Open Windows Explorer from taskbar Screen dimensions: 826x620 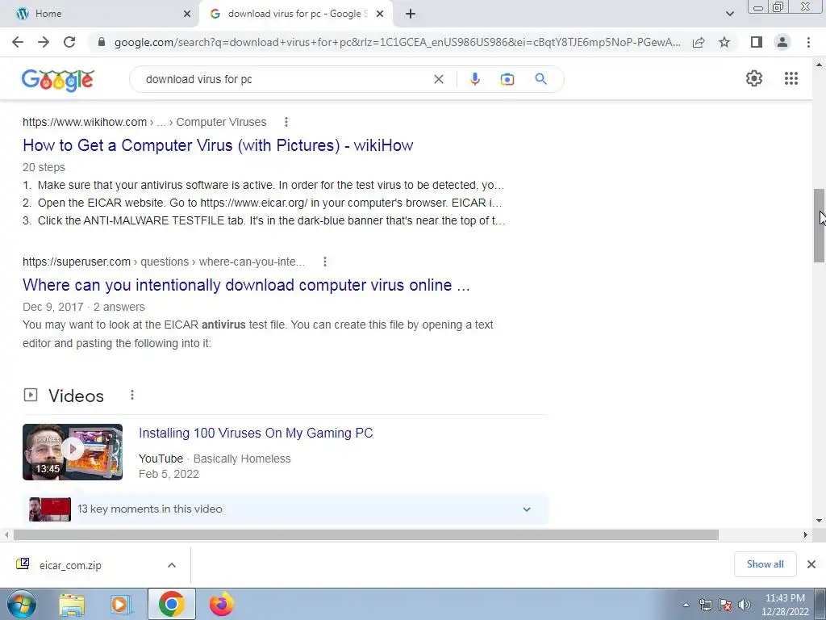(x=72, y=604)
